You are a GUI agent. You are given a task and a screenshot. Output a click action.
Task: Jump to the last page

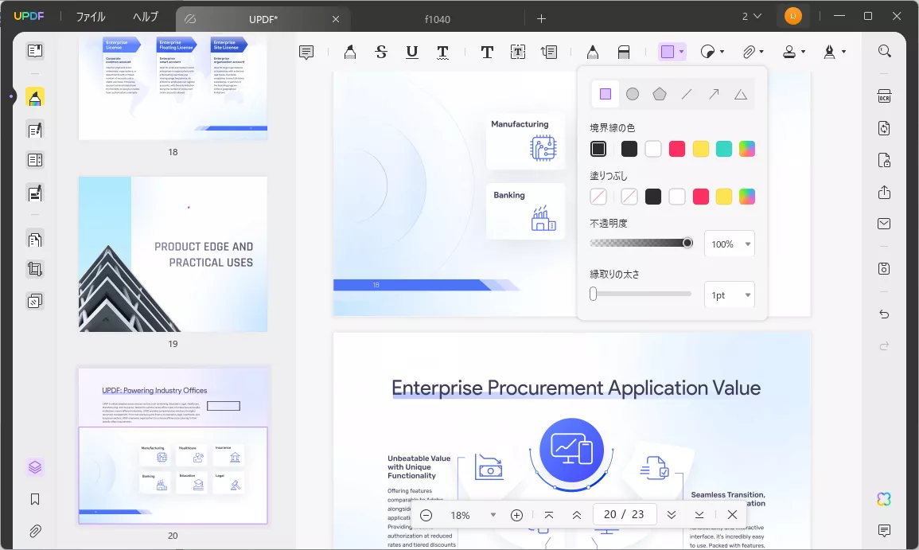(x=699, y=515)
